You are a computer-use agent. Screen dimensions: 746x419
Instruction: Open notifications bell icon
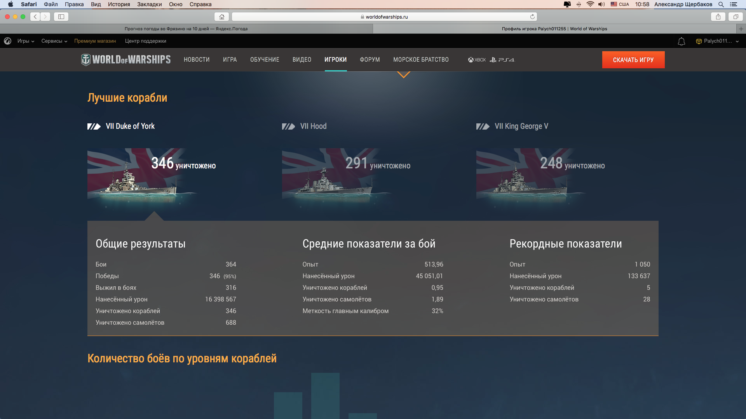[x=681, y=42]
